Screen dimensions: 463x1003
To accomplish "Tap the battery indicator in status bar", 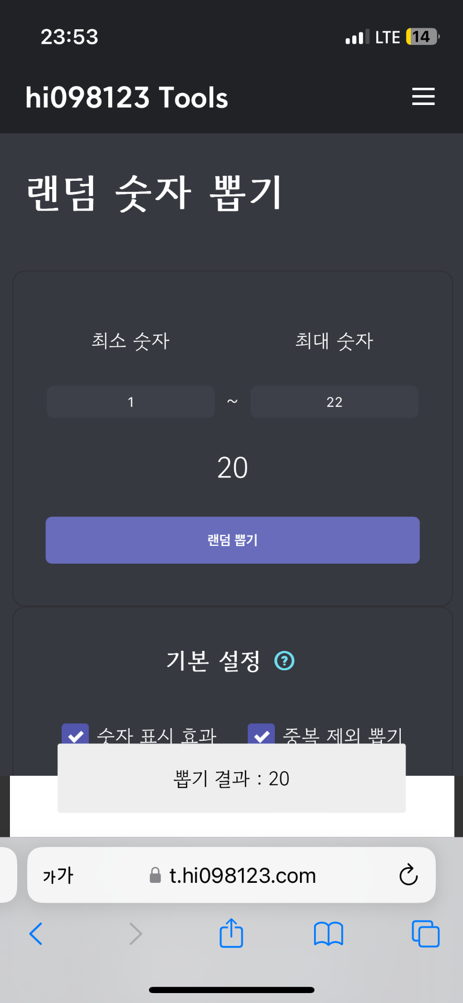I will point(422,37).
